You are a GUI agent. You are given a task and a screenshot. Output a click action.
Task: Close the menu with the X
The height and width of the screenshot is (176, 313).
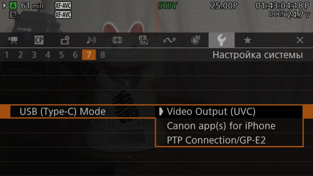tap(299, 40)
